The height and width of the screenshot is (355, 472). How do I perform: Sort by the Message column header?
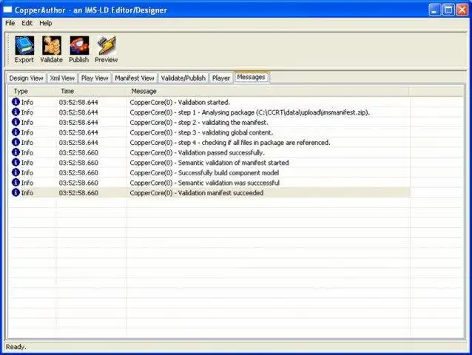pos(268,91)
